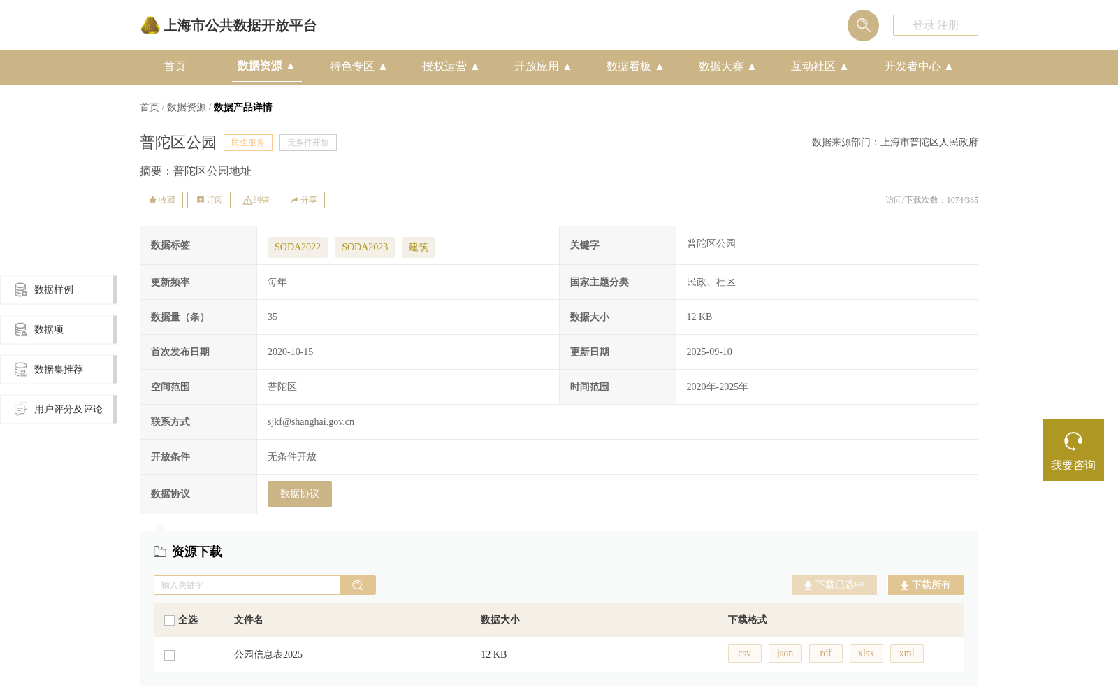
Task: Click the 分享 share button
Action: click(303, 200)
